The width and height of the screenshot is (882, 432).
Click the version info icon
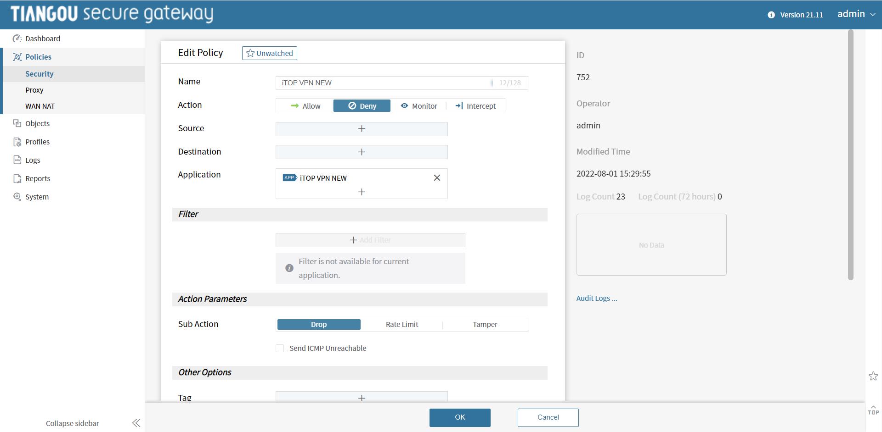[771, 15]
